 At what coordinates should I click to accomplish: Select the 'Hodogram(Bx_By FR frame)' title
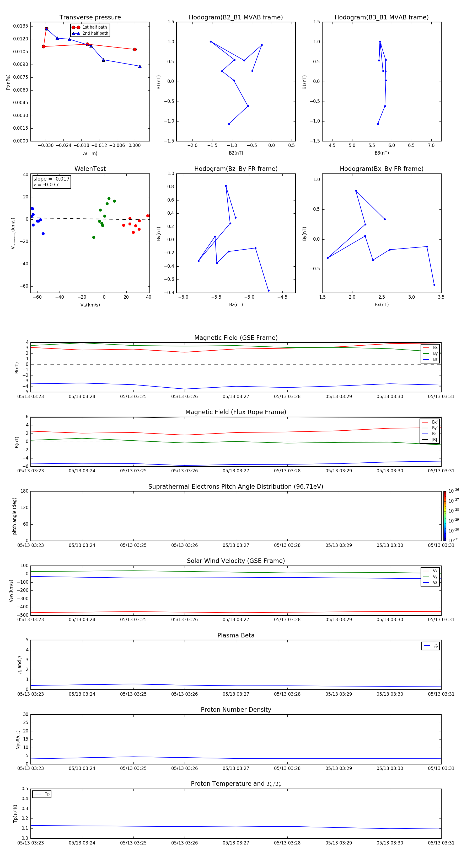click(x=382, y=169)
